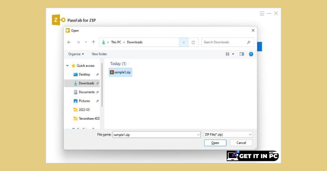Image resolution: width=327 pixels, height=171 pixels.
Task: Select the Downloads sidebar item
Action: pos(82,83)
